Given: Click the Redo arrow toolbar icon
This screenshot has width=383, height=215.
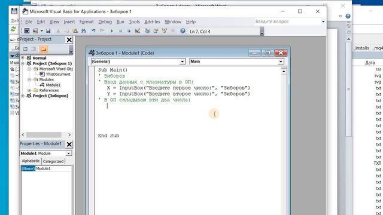Looking at the screenshot, I should pos(102,31).
